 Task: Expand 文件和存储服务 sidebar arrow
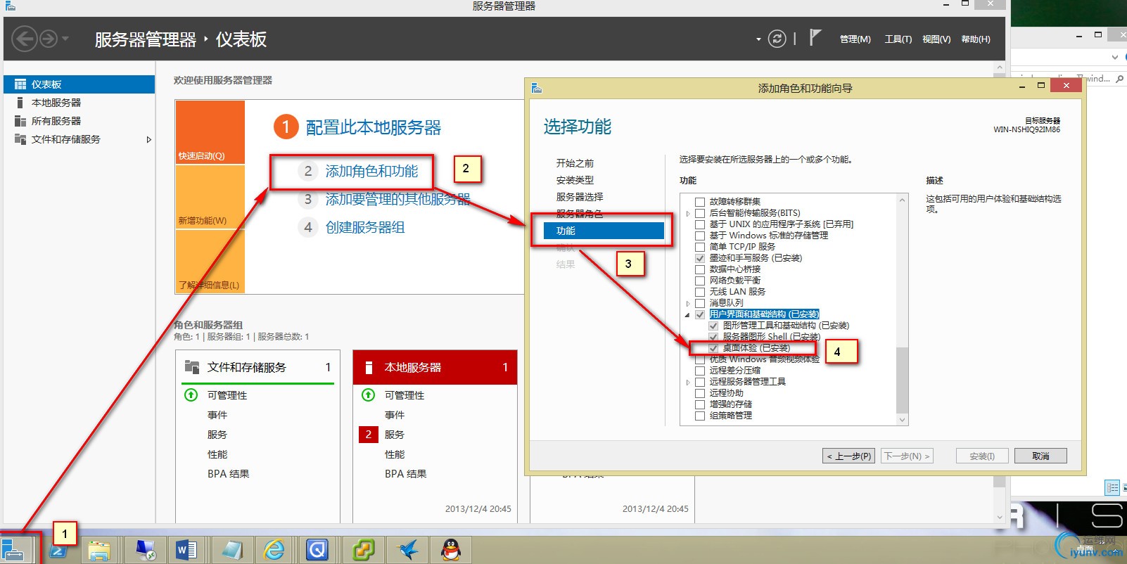[x=148, y=139]
